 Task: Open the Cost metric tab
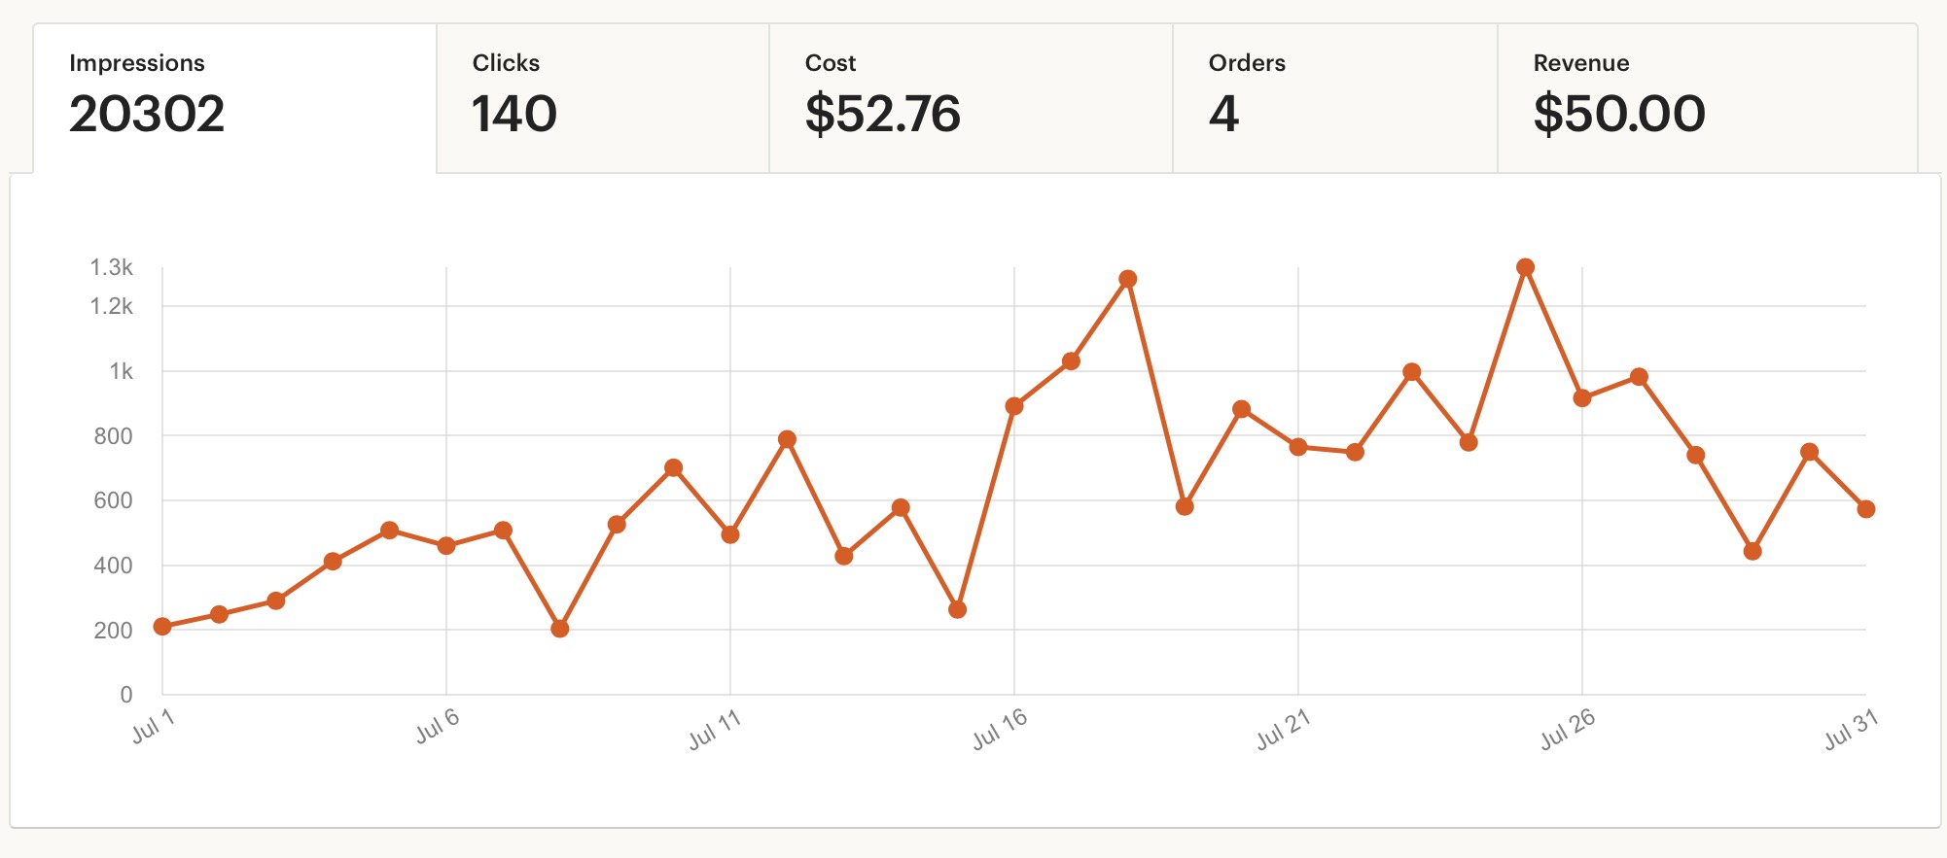coord(971,99)
